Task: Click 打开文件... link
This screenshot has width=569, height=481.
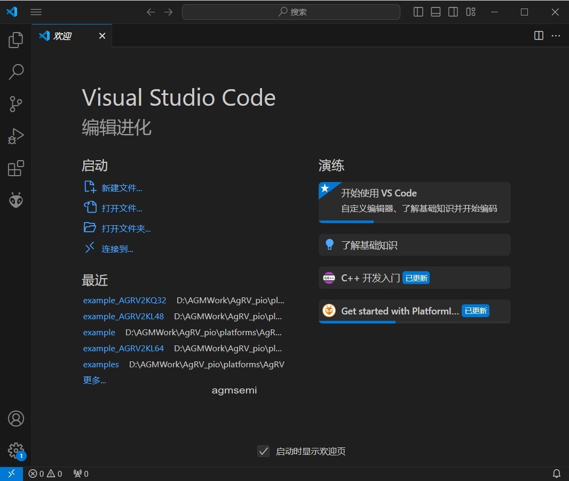Action: (122, 208)
